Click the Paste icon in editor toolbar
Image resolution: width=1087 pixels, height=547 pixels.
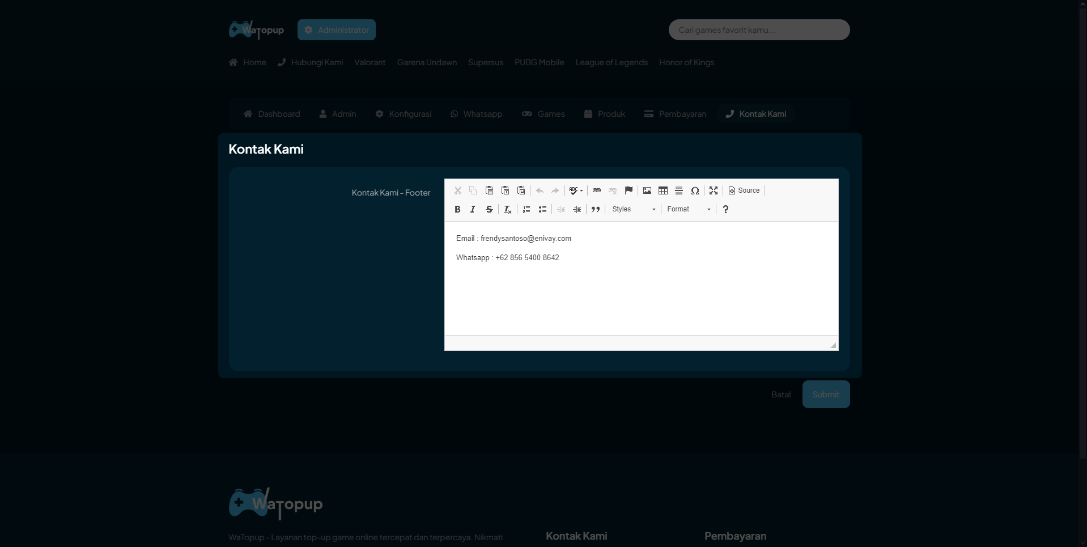pyautogui.click(x=489, y=190)
